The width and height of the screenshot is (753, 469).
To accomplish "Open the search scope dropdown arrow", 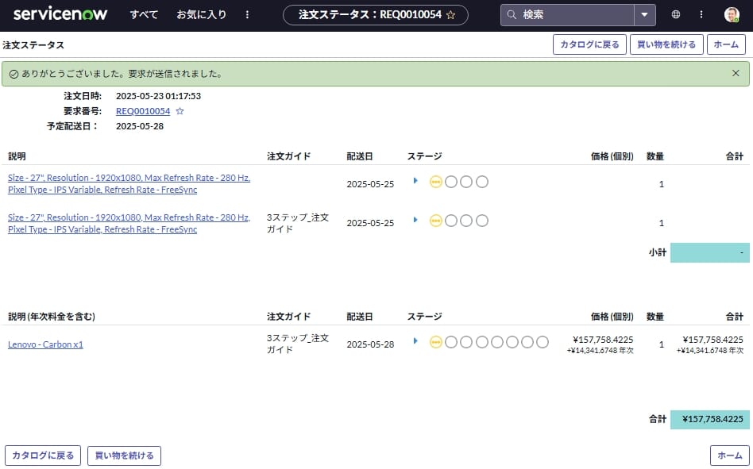I will [x=644, y=15].
